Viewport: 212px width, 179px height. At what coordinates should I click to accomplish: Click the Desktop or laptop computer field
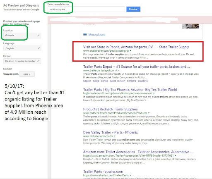[x=22, y=61]
